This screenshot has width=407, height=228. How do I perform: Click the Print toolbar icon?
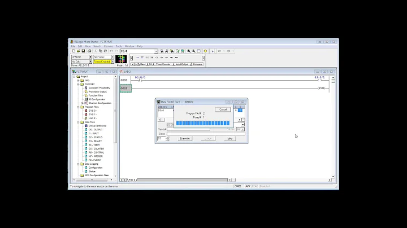[x=89, y=51]
